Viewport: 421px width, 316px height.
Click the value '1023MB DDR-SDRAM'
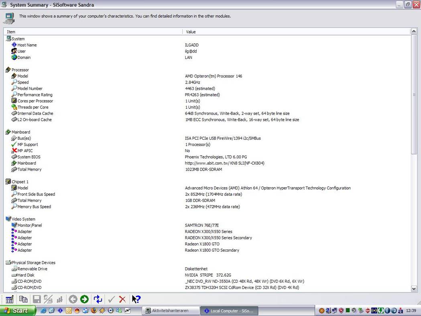point(203,169)
